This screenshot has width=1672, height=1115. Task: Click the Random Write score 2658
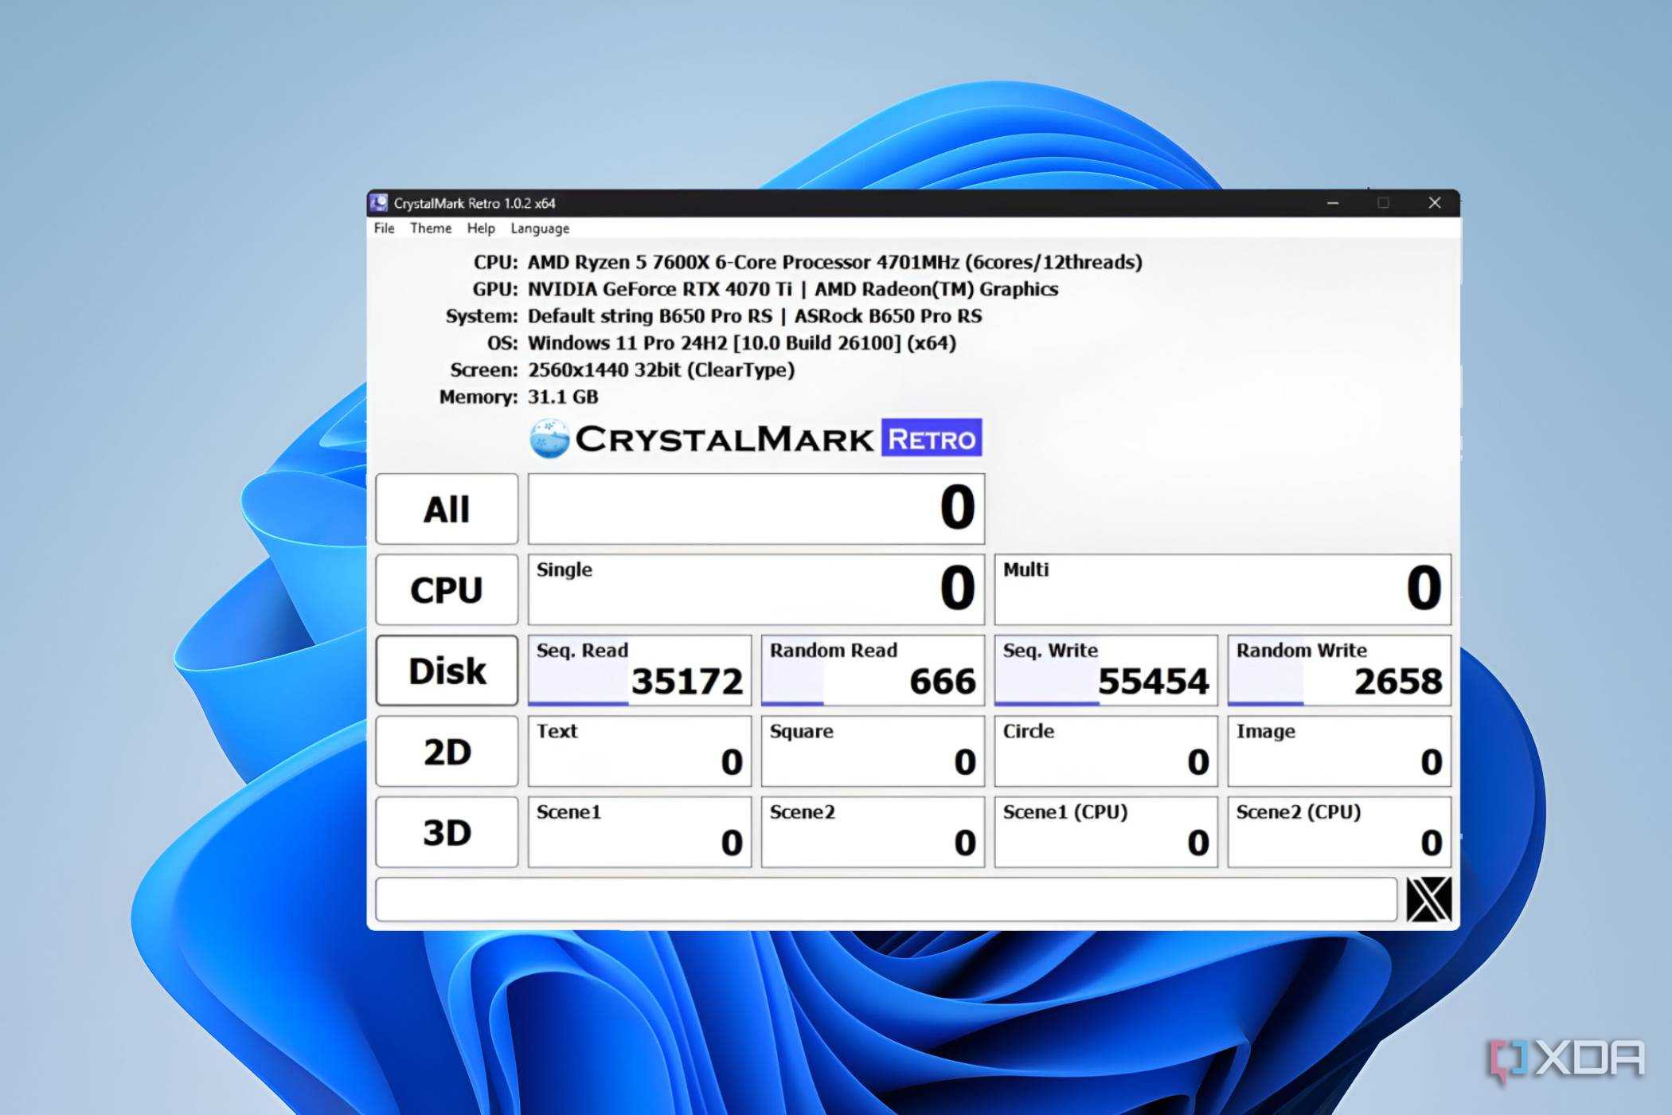(x=1339, y=671)
